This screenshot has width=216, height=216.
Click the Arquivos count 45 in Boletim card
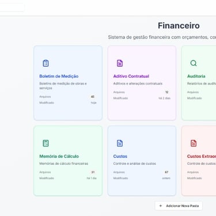93,97
